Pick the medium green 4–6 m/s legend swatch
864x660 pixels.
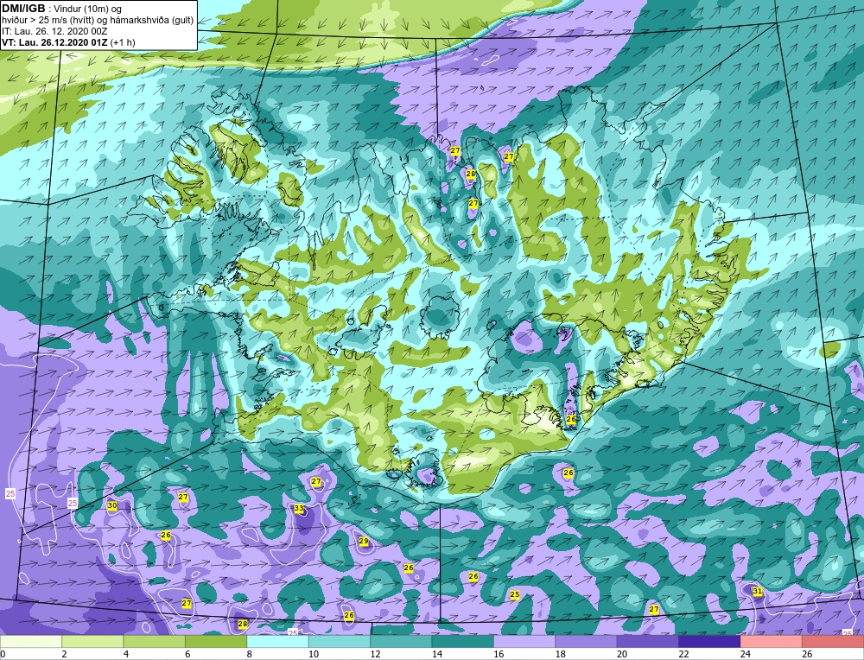(155, 642)
